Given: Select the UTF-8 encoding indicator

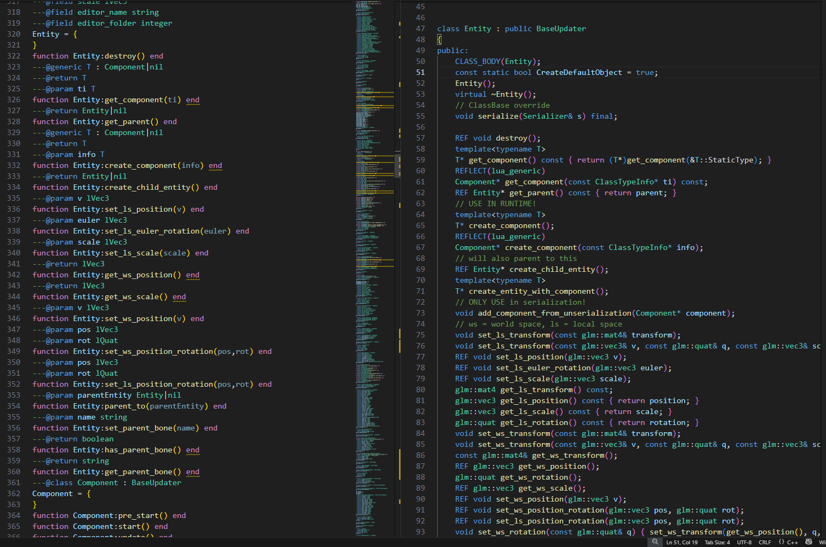Looking at the screenshot, I should pos(744,543).
